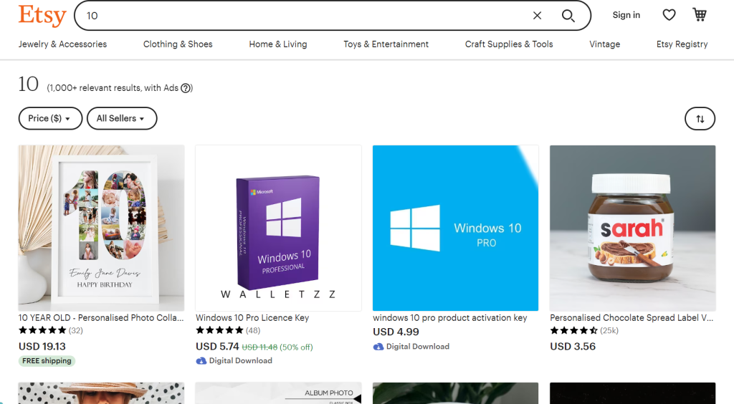Click the sort arrows icon button
Screen dimensions: 734x404
[x=700, y=119]
